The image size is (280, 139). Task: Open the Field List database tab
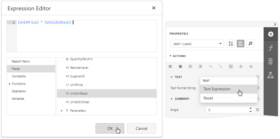(271, 61)
